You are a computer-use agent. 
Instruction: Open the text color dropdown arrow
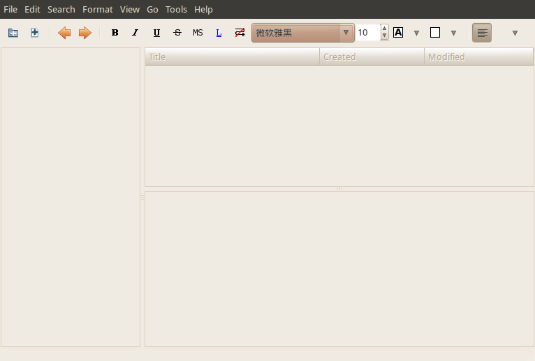pyautogui.click(x=416, y=33)
